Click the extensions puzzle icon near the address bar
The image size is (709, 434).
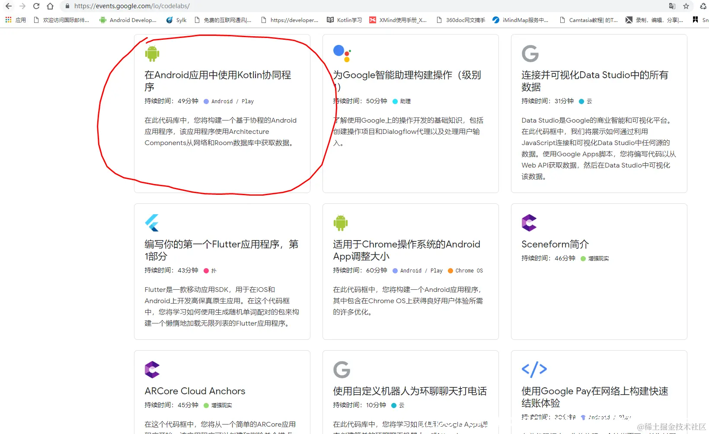[702, 6]
